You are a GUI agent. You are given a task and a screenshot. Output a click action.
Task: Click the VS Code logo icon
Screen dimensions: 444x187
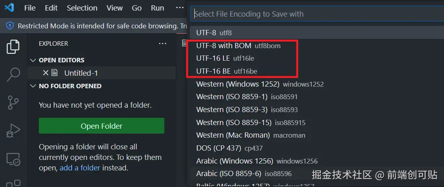click(10, 8)
